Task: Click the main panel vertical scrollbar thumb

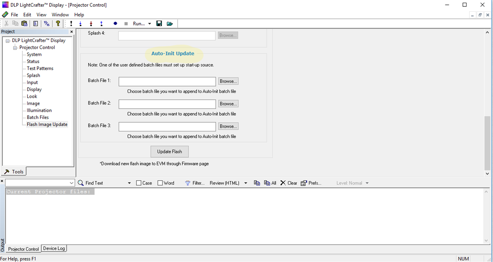Action: [x=487, y=144]
